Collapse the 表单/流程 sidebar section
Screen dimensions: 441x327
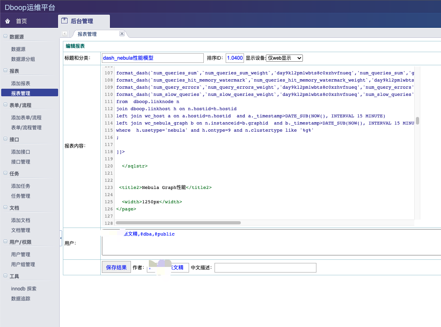(x=5, y=105)
